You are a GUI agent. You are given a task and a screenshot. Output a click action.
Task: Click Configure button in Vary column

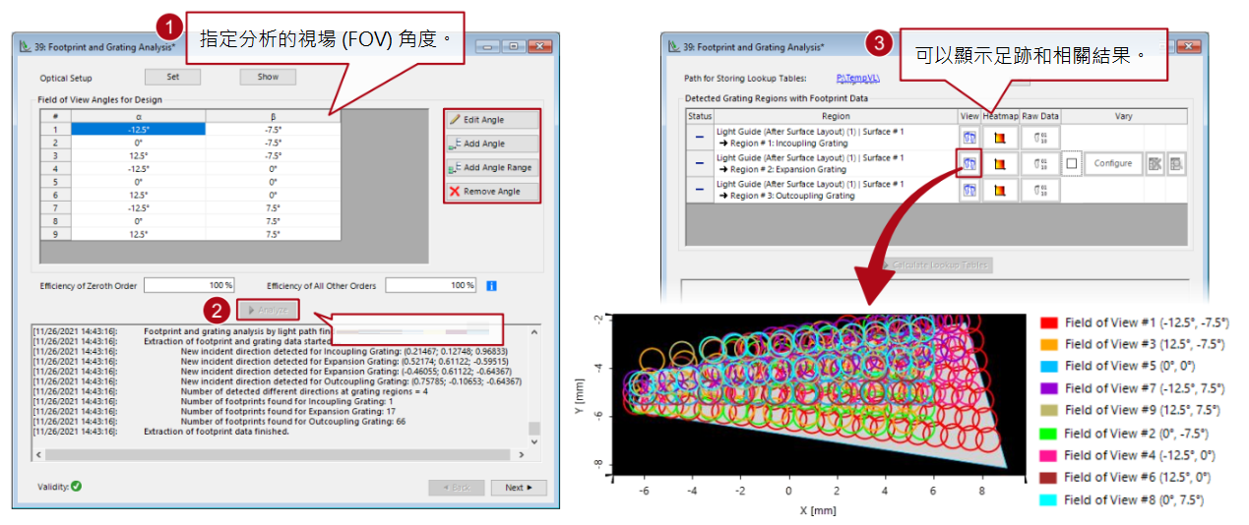coord(1112,163)
